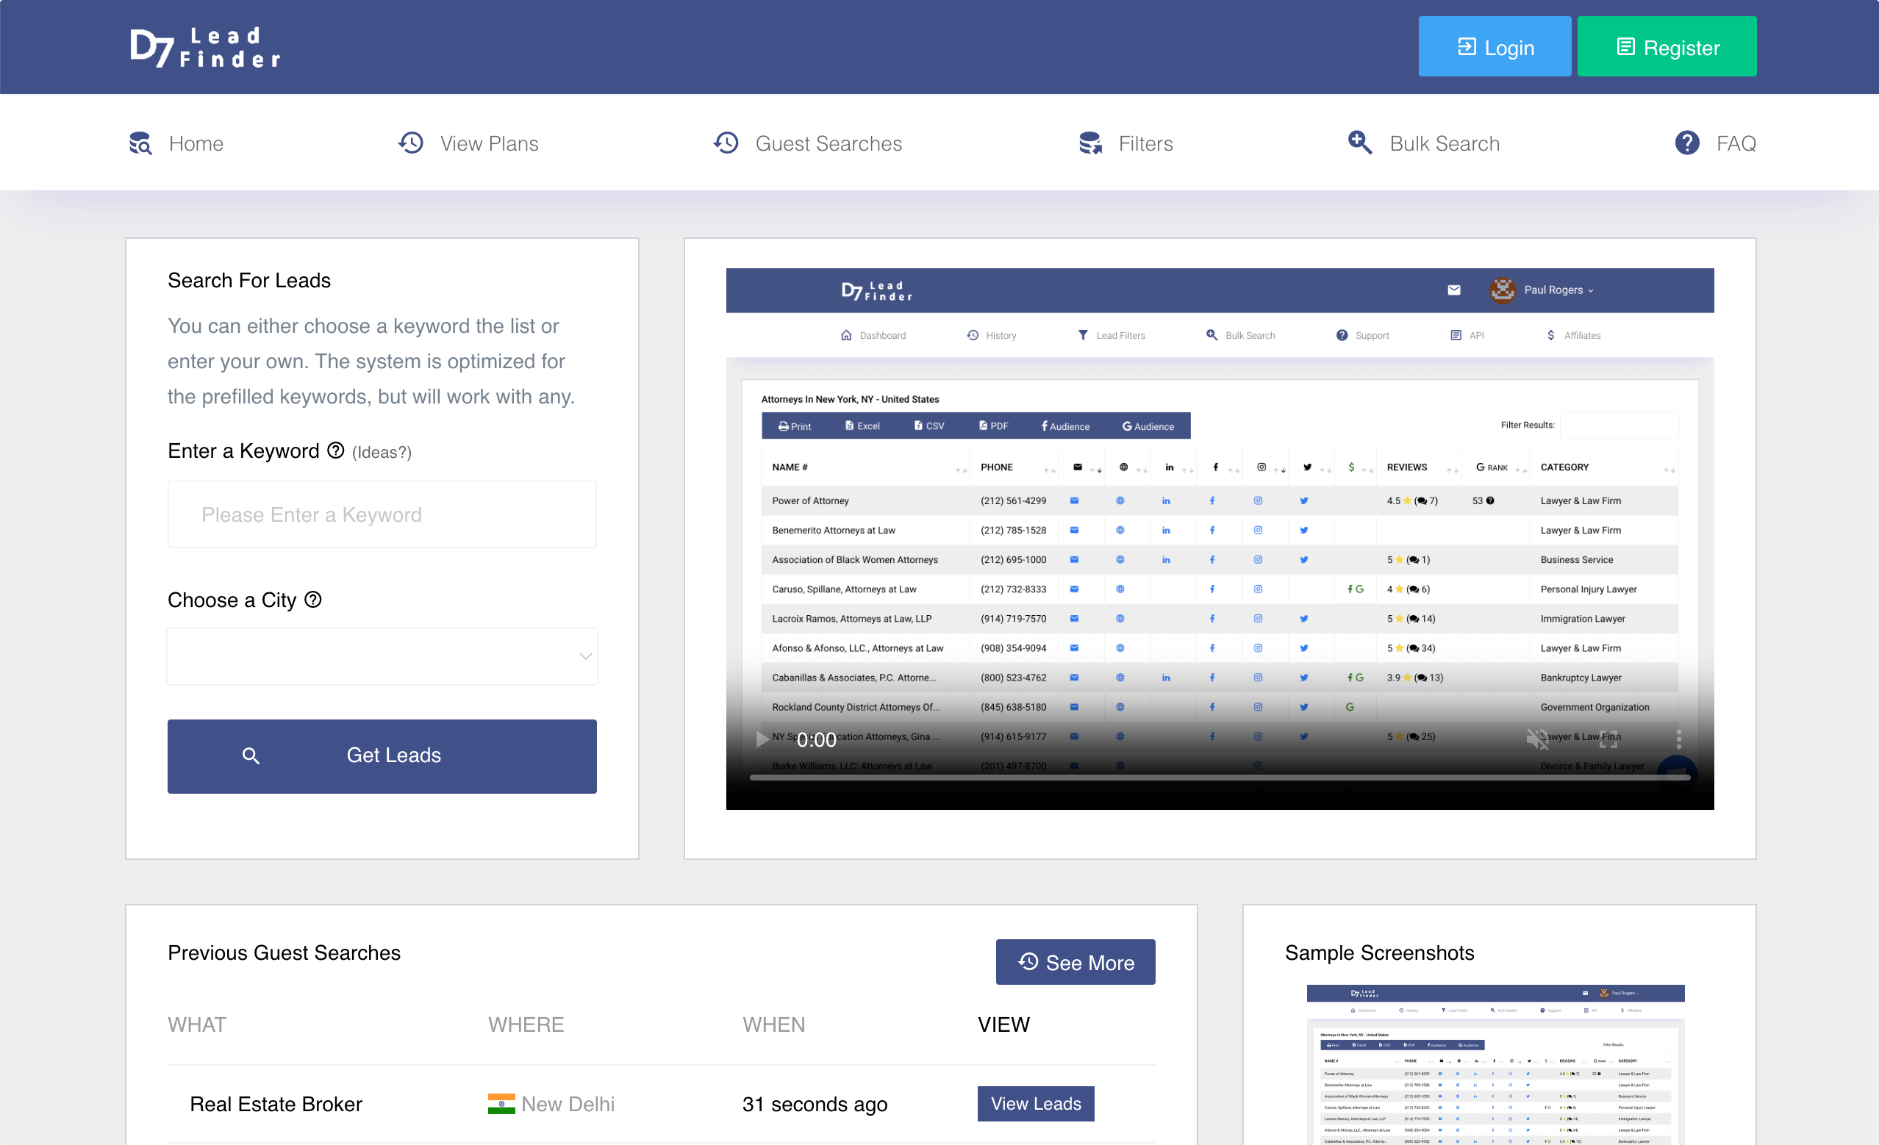Click the Get Leads button
This screenshot has width=1879, height=1145.
coord(382,756)
